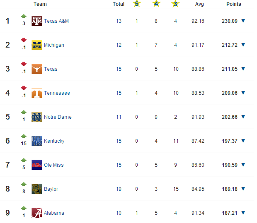Click the Baylor BU logo
Image resolution: width=257 pixels, height=223 pixels.
[36, 189]
